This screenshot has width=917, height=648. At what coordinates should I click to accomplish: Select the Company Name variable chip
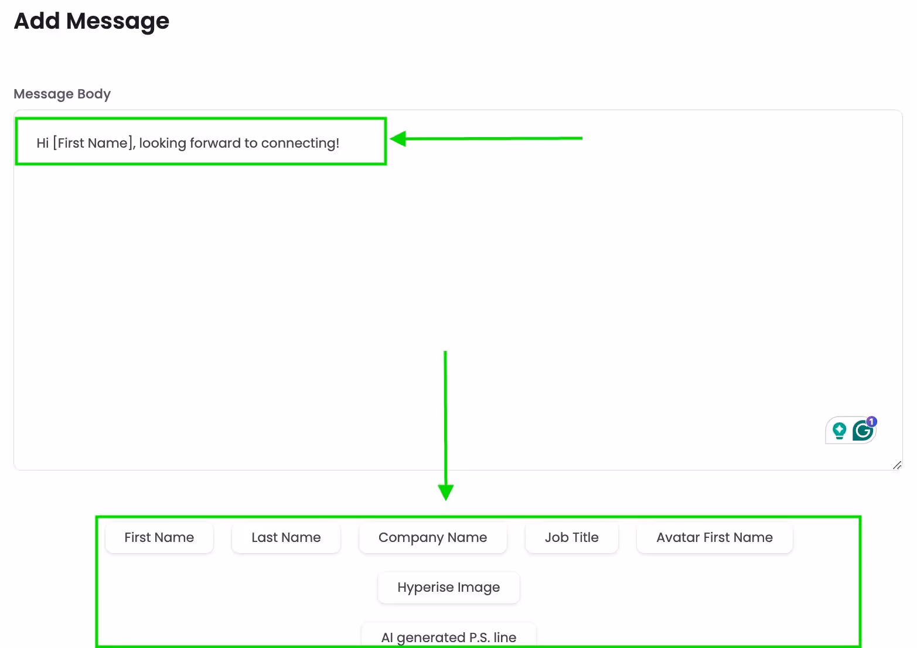coord(432,537)
